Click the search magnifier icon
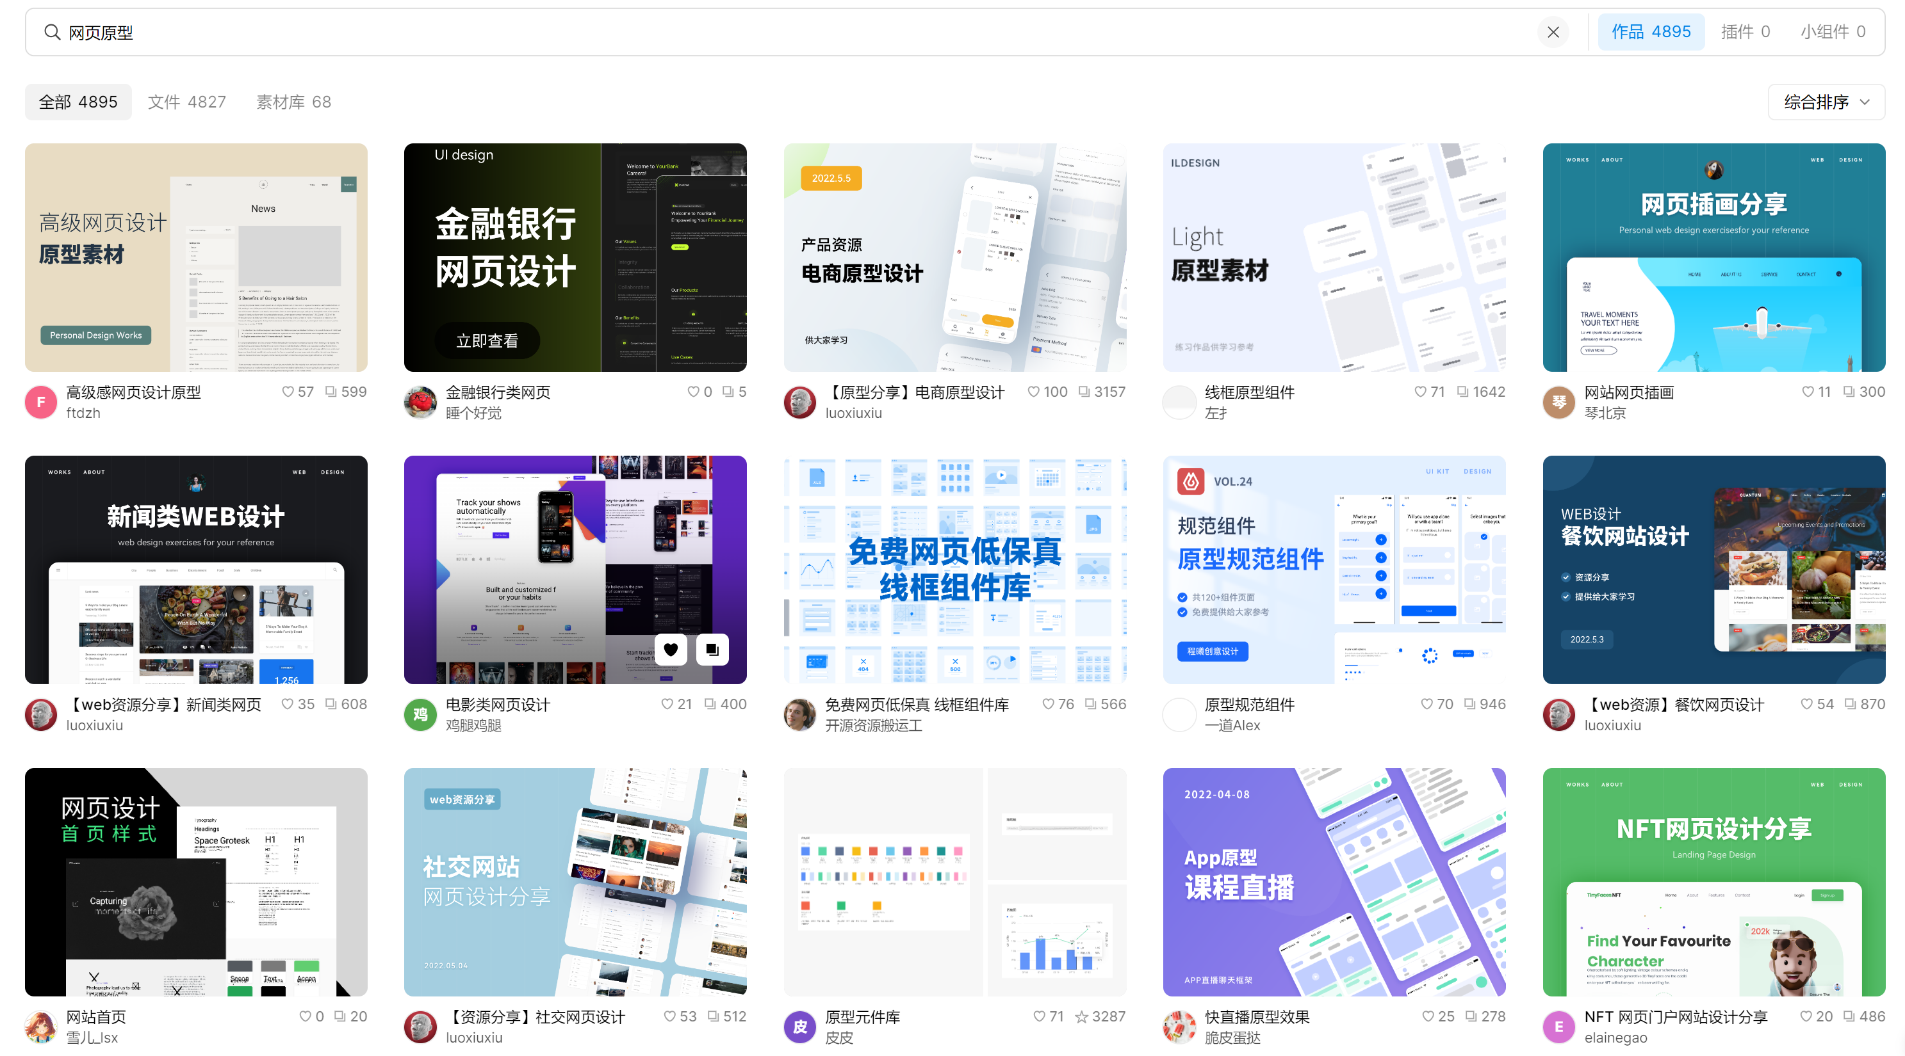The image size is (1905, 1056). pyautogui.click(x=52, y=32)
